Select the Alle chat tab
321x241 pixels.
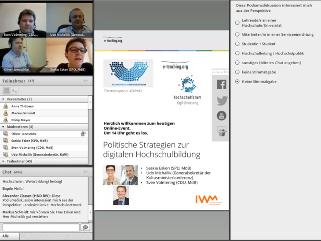(10, 236)
